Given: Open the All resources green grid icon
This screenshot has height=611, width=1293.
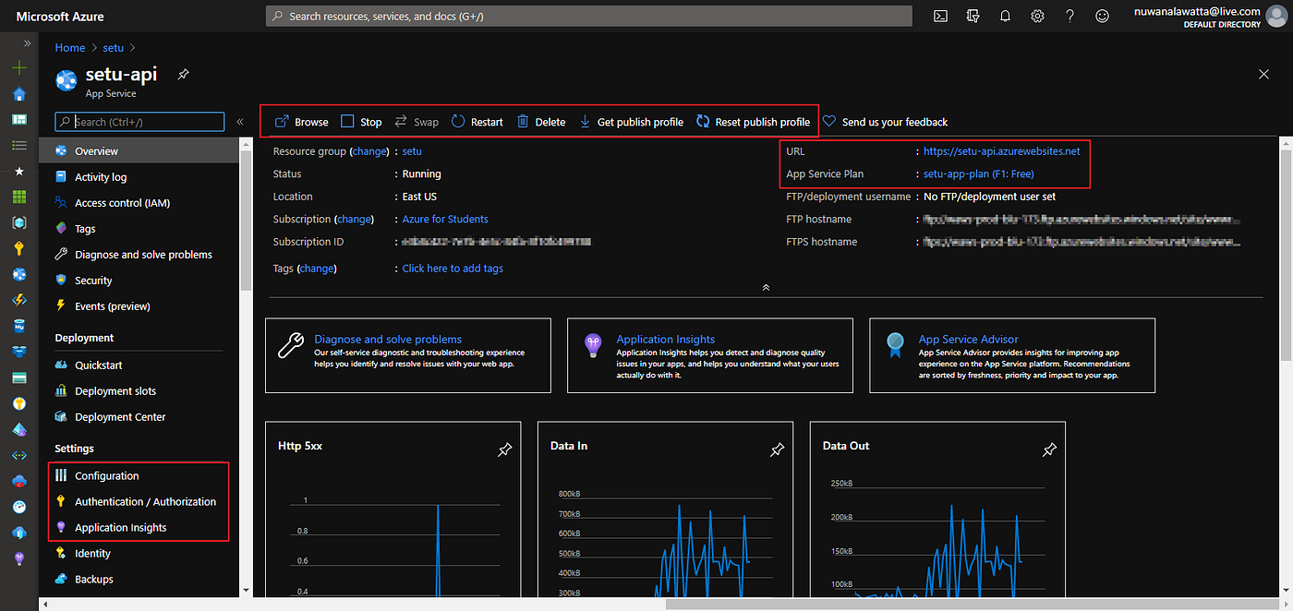Looking at the screenshot, I should point(19,197).
